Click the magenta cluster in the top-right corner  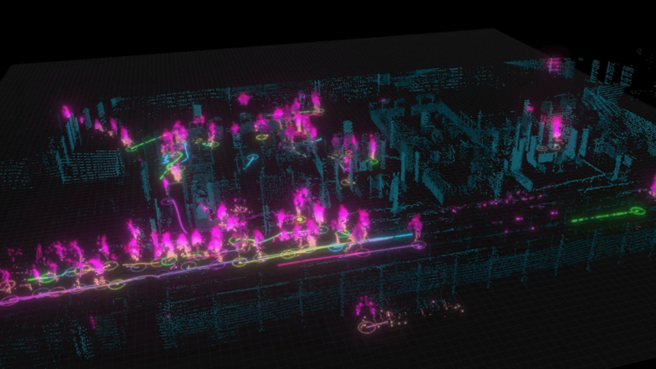(553, 64)
